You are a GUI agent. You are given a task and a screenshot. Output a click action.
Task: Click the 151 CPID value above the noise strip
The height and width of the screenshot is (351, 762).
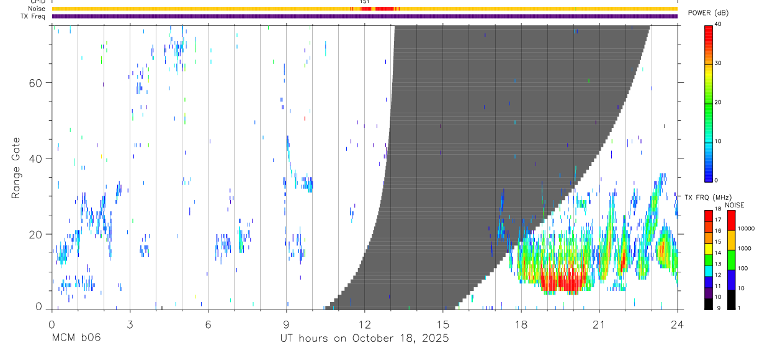365,2
